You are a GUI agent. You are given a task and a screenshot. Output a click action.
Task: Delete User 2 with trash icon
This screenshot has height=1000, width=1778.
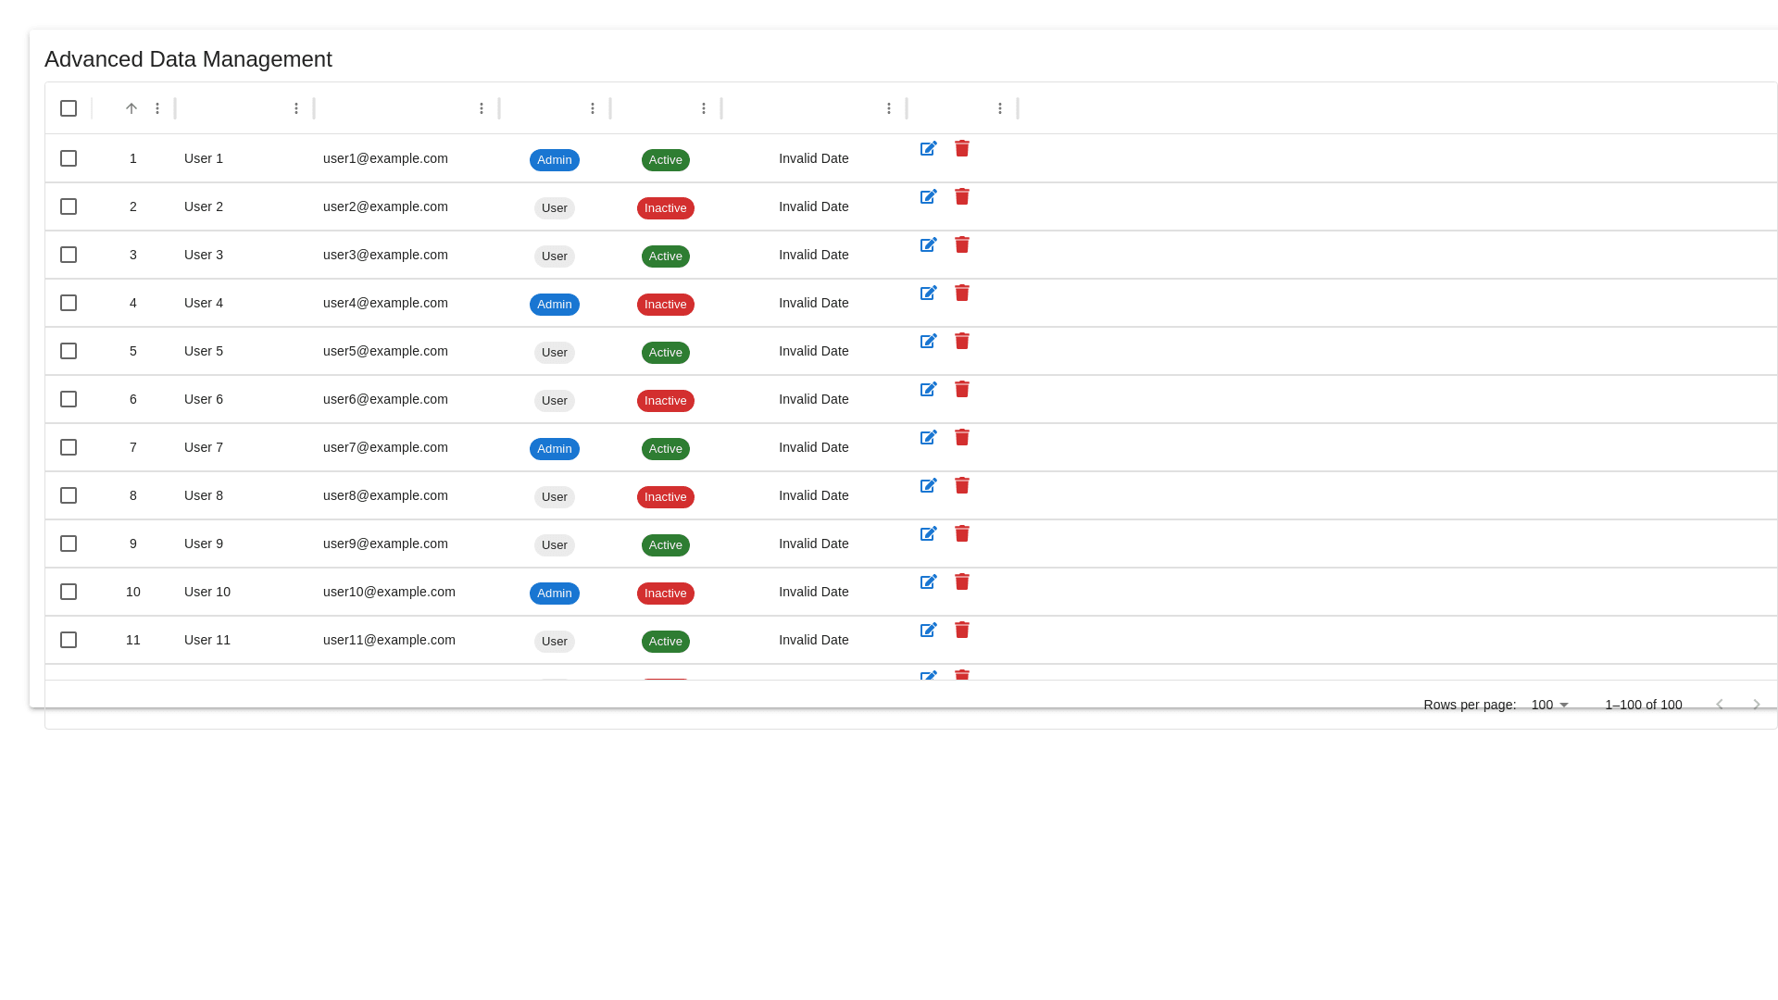962,197
